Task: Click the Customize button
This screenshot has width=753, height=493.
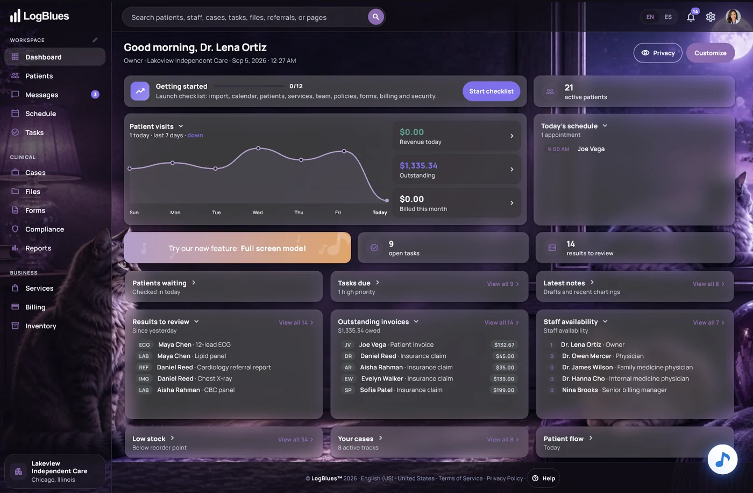Action: [711, 53]
